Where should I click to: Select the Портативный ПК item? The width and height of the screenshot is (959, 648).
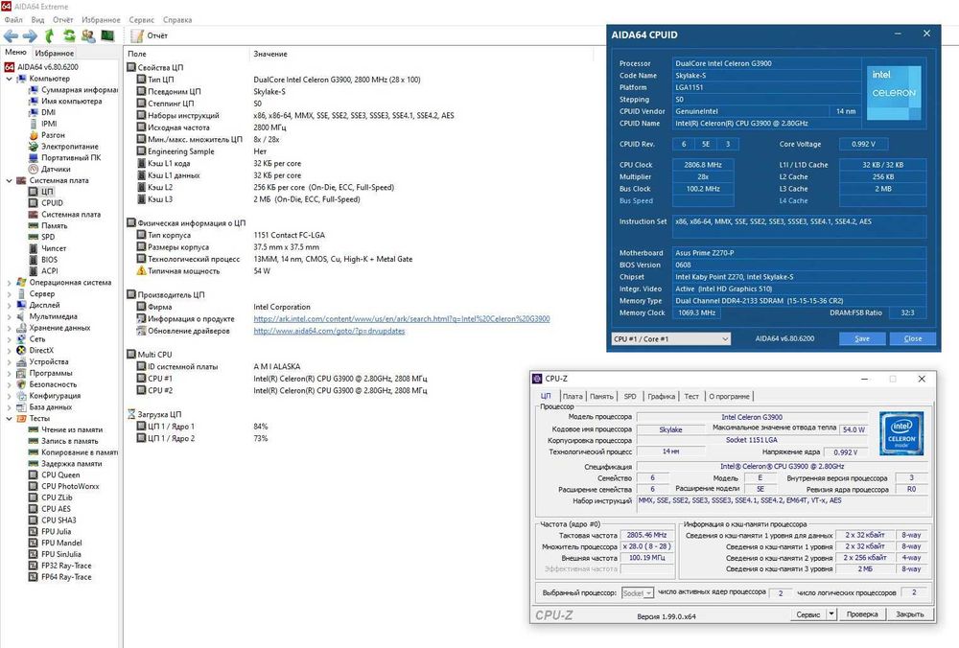pos(71,158)
